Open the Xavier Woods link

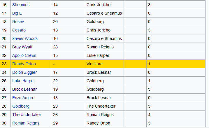click(25, 38)
